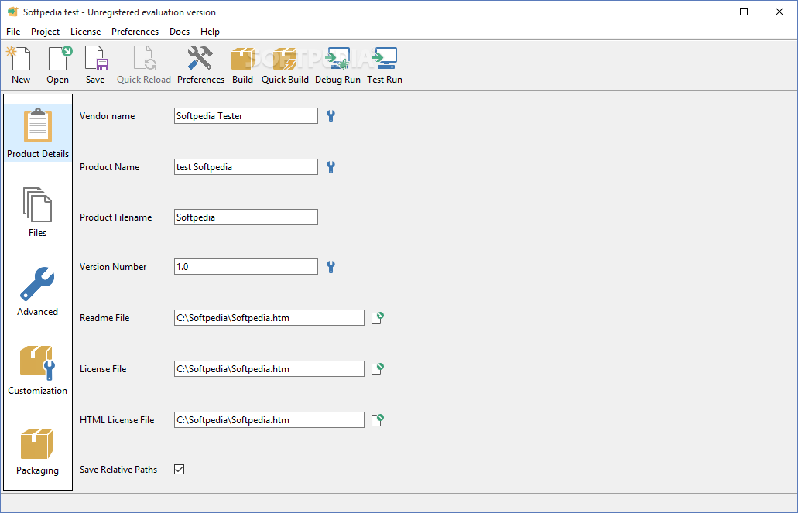Open the Project menu
The height and width of the screenshot is (513, 798).
(46, 32)
